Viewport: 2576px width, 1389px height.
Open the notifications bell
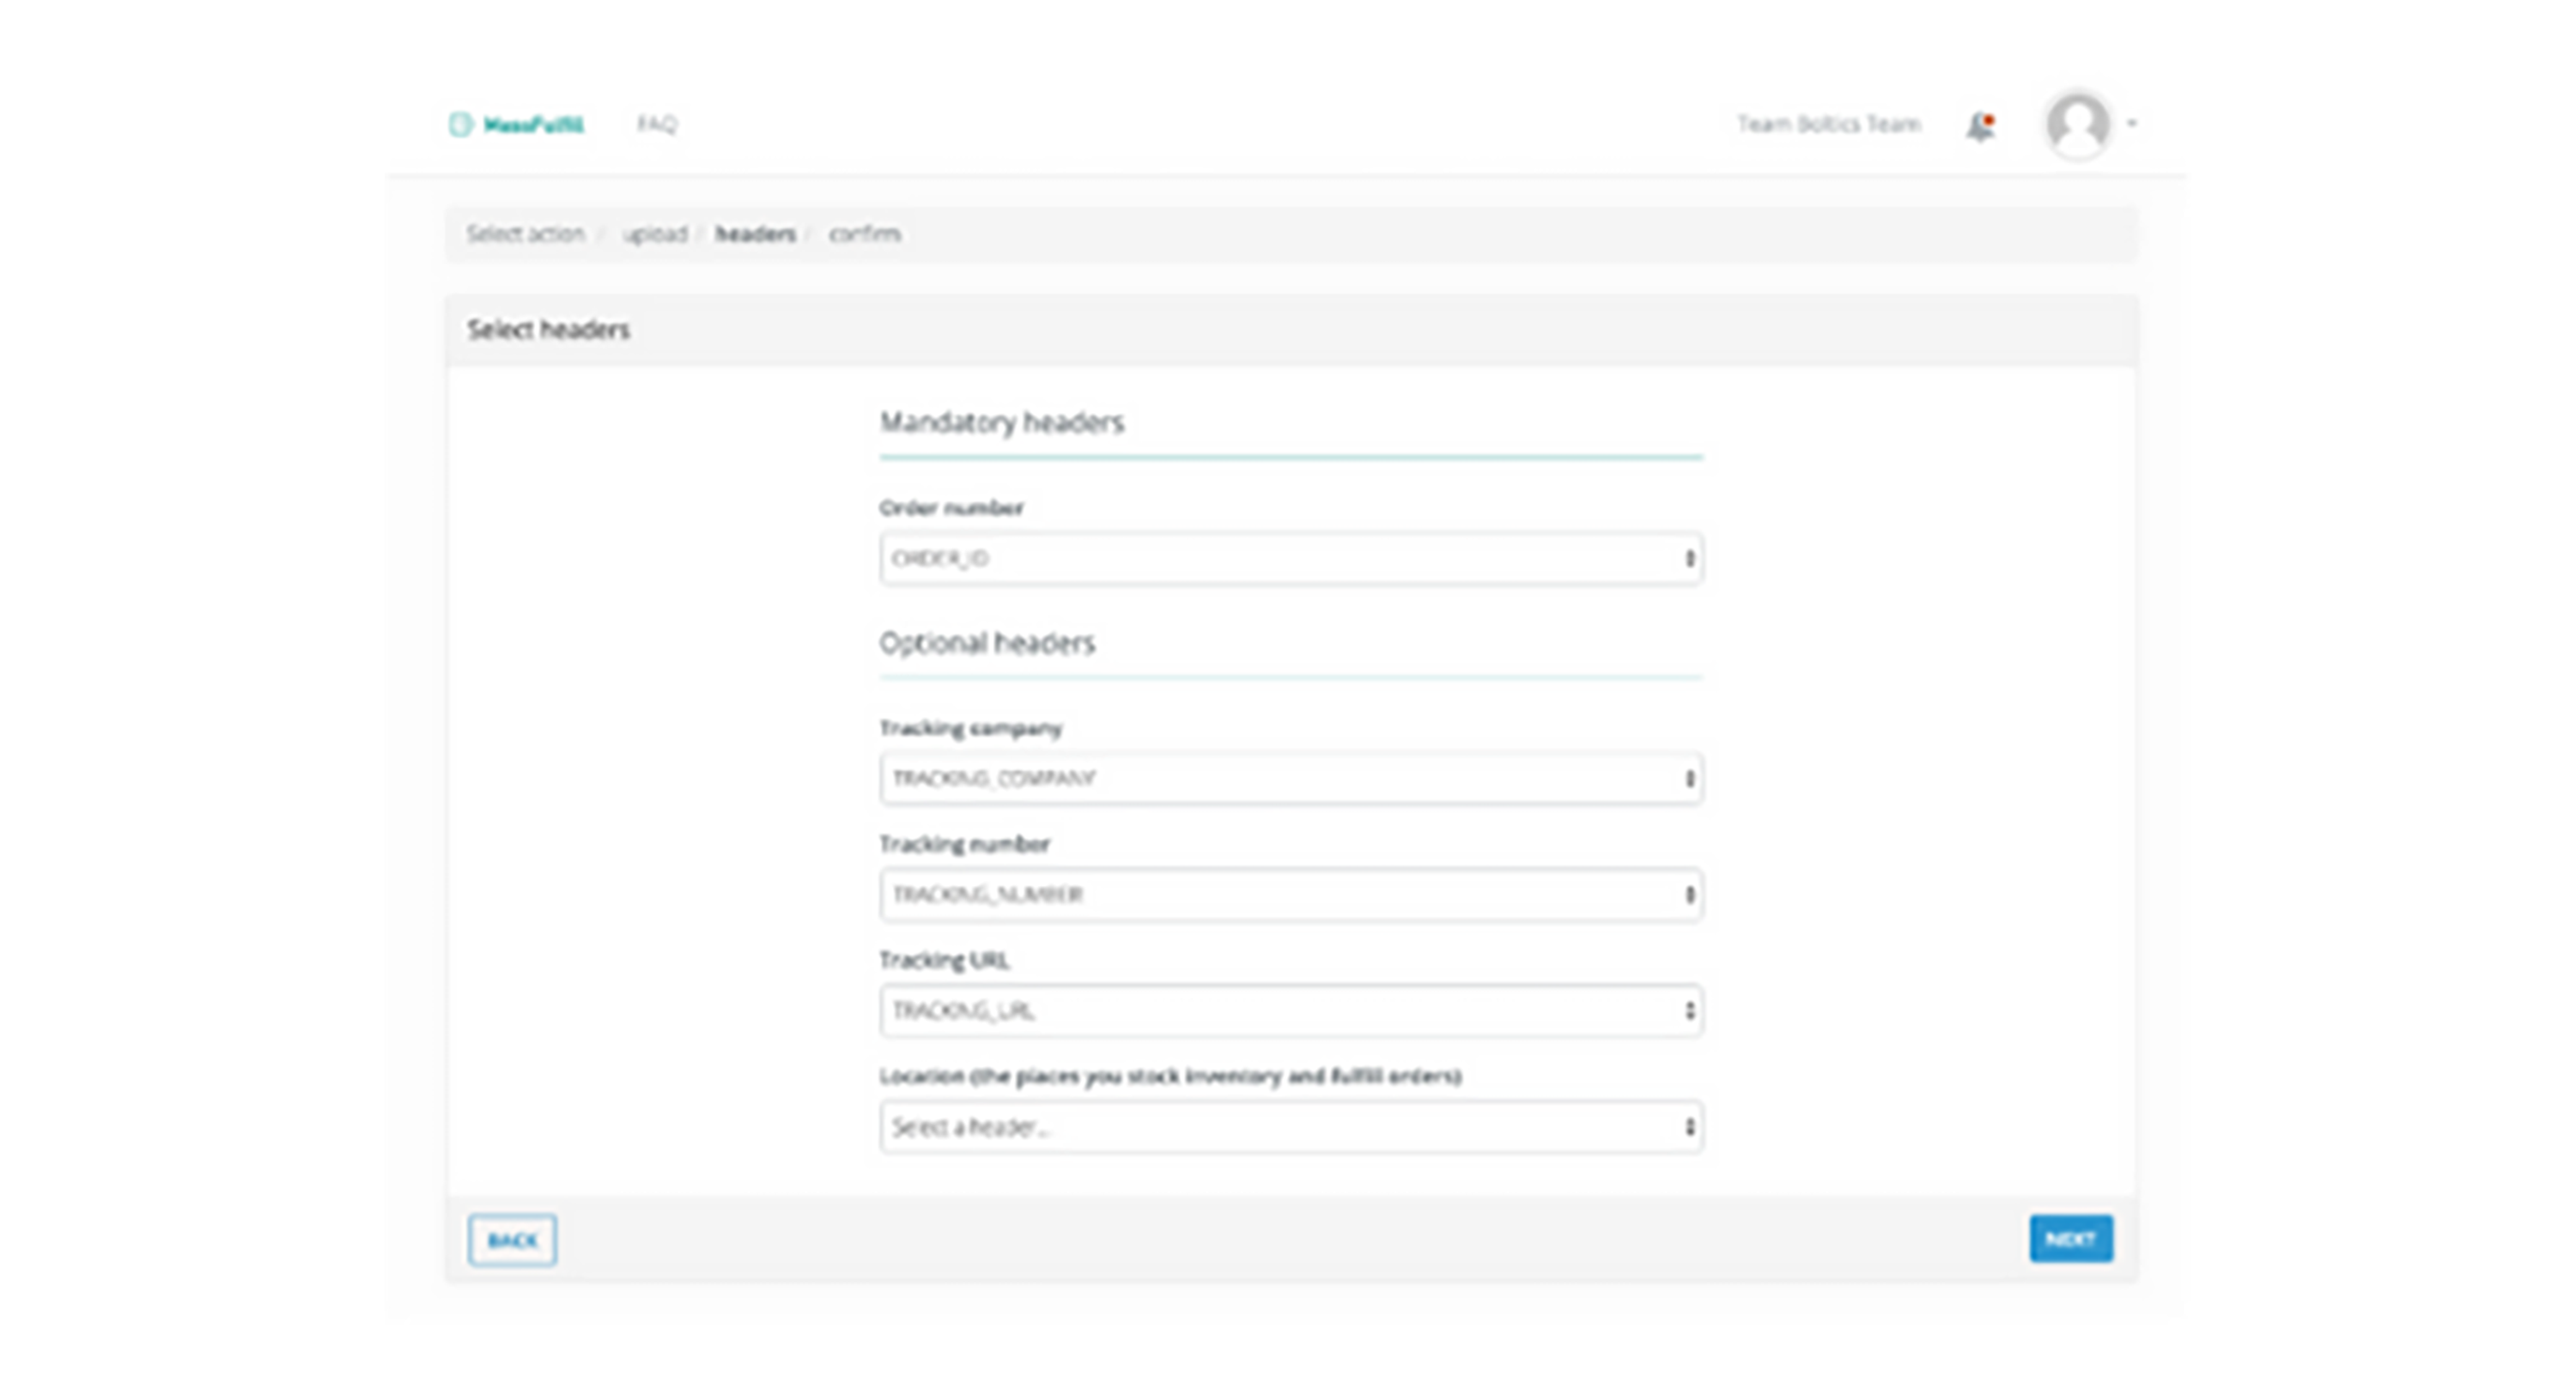point(1980,126)
